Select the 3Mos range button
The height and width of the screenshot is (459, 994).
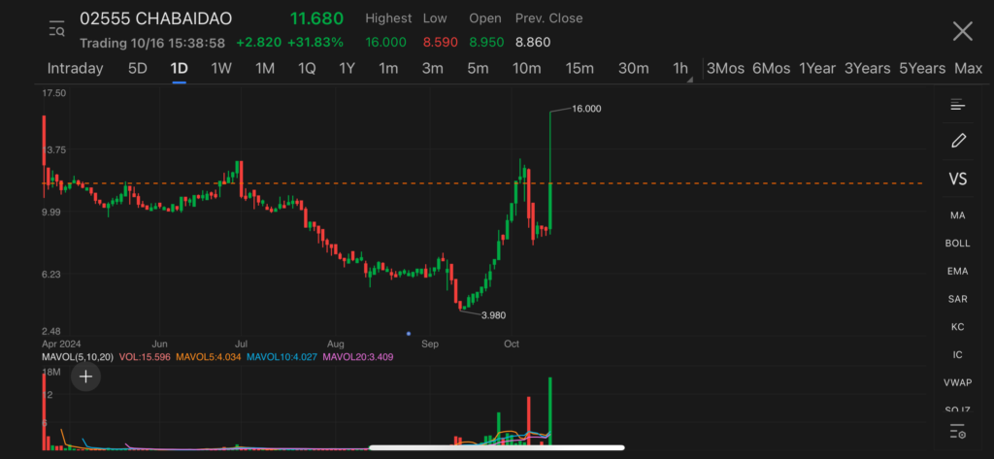(x=725, y=69)
